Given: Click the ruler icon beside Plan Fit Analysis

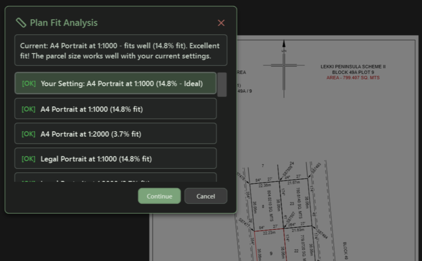Looking at the screenshot, I should pos(21,22).
